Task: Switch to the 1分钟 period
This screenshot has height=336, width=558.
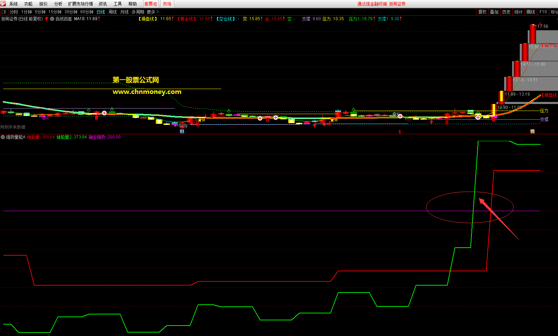Action: click(x=26, y=12)
